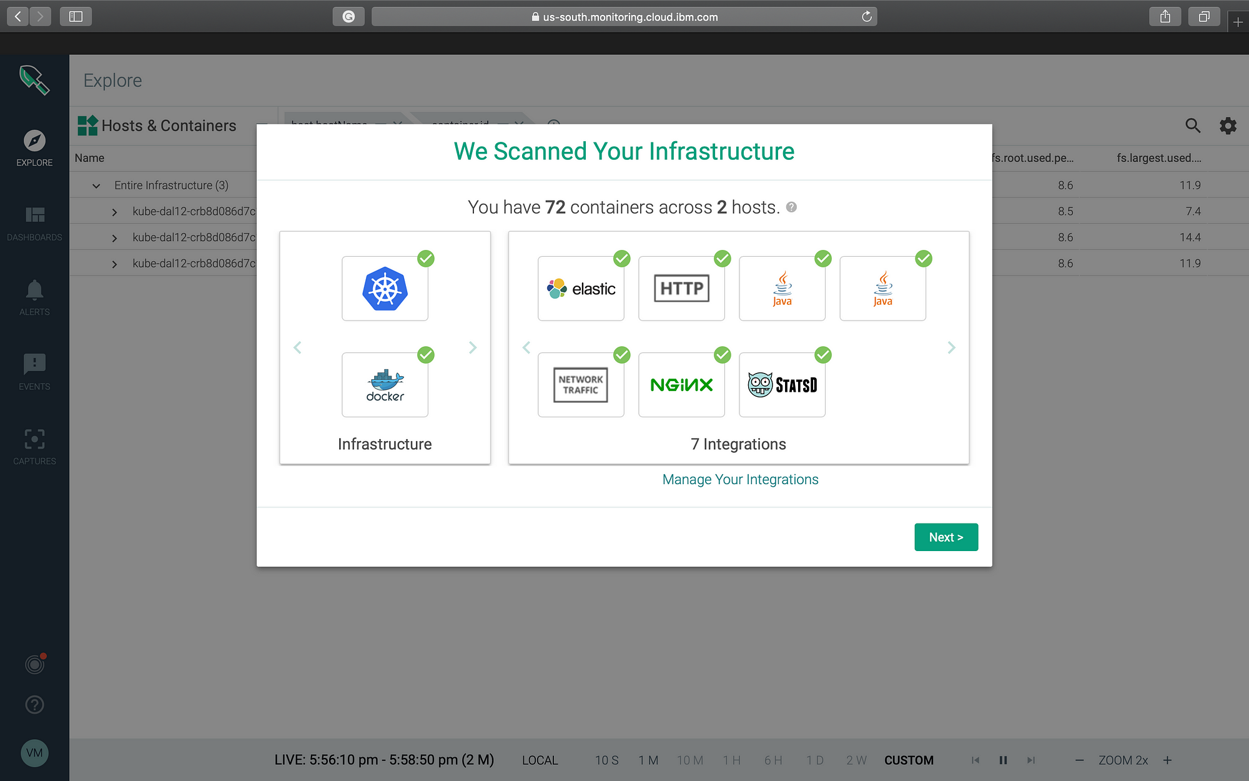
Task: Click the Safari share button
Action: [1165, 16]
